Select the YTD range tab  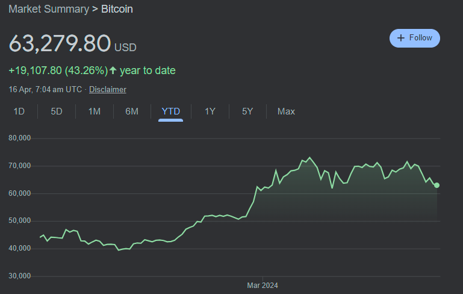pyautogui.click(x=170, y=111)
